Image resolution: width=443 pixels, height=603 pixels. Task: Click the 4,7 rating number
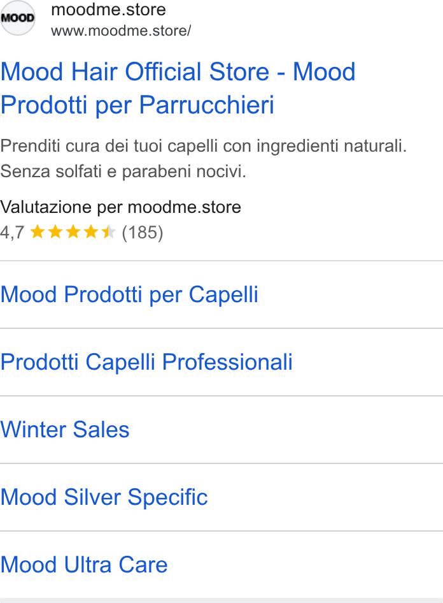tap(12, 232)
